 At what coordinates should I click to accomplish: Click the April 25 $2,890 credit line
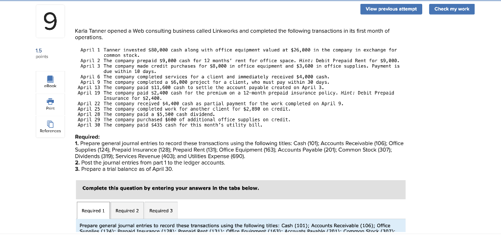pos(184,109)
